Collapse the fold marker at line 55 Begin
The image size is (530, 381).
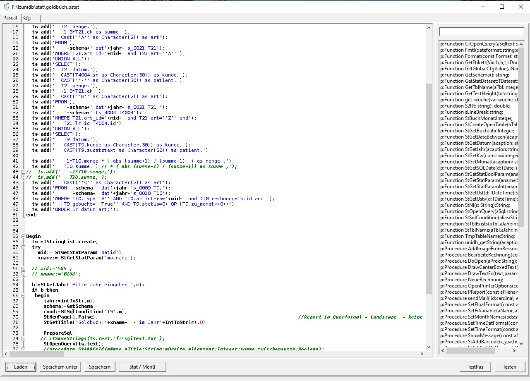tap(23, 237)
